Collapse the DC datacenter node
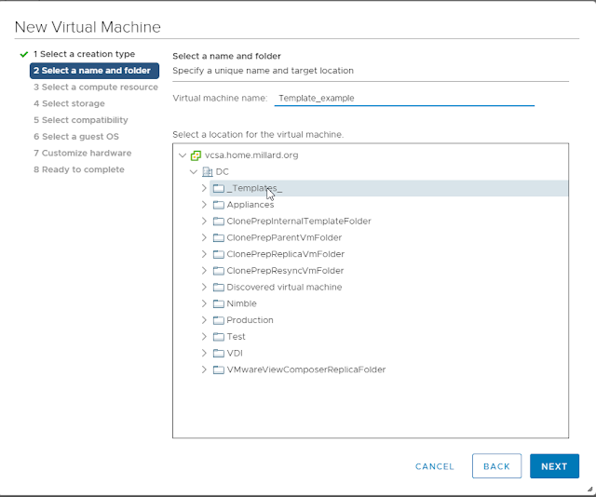This screenshot has width=596, height=497. [x=194, y=172]
